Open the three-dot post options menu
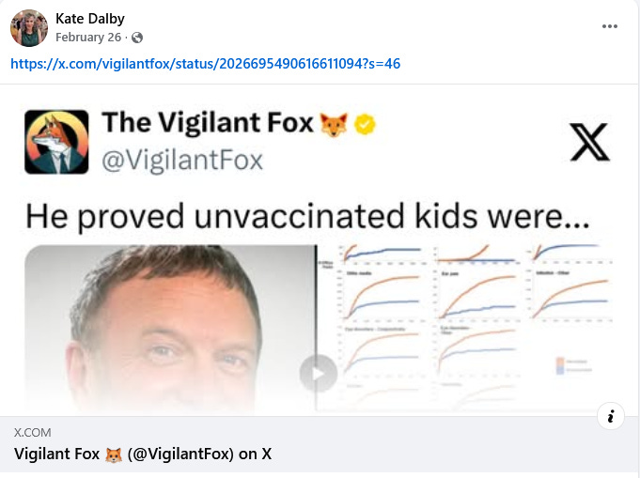This screenshot has width=640, height=478. [x=609, y=26]
